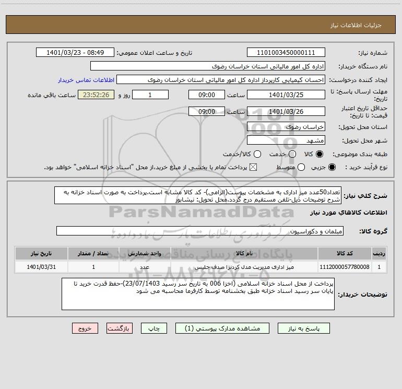The height and width of the screenshot is (389, 402).
Task: Click the جزئیات اطلاعات نیاز page title
Action: (356, 25)
